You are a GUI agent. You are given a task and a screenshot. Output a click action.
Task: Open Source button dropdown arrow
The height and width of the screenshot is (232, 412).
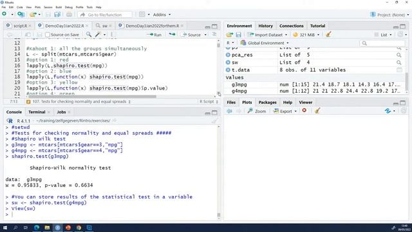[x=205, y=35]
